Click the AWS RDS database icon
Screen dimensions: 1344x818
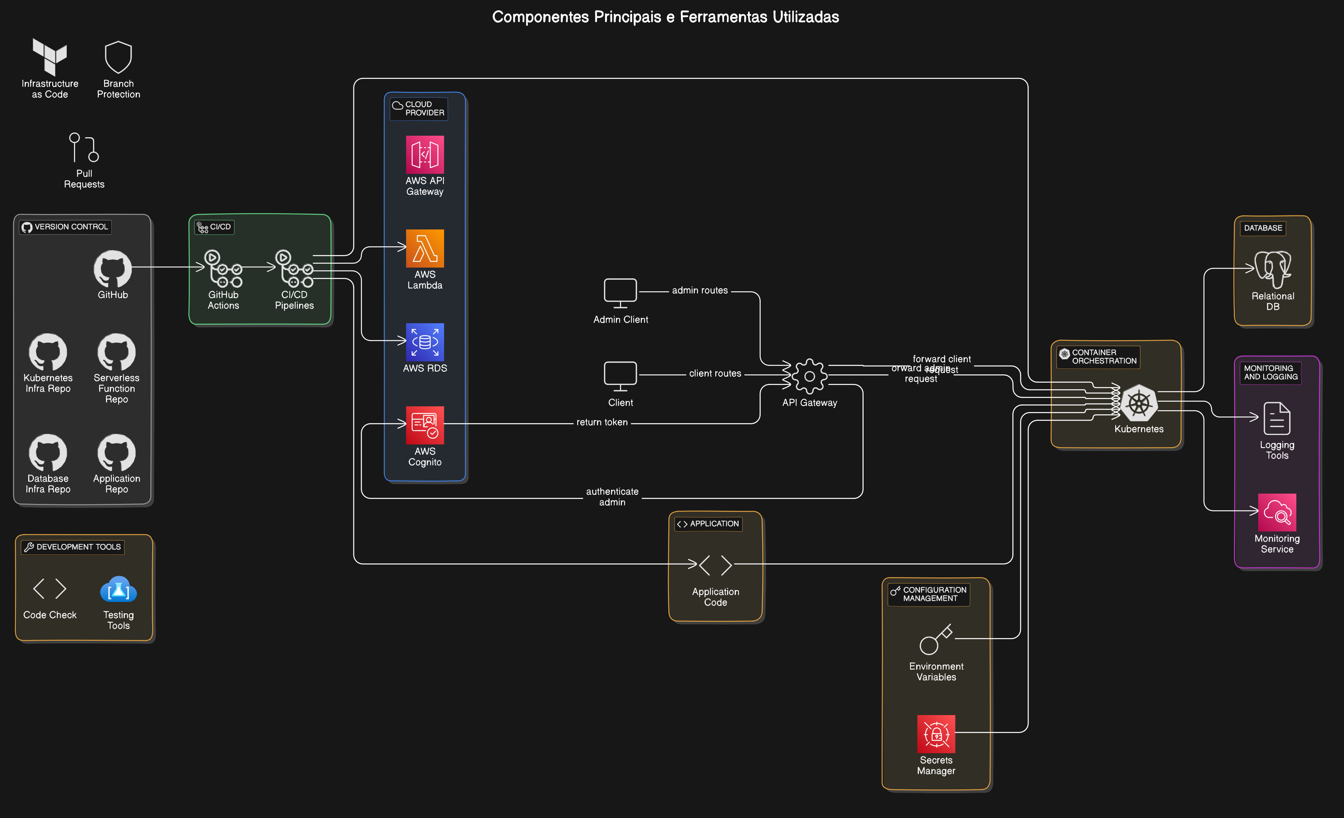[424, 342]
